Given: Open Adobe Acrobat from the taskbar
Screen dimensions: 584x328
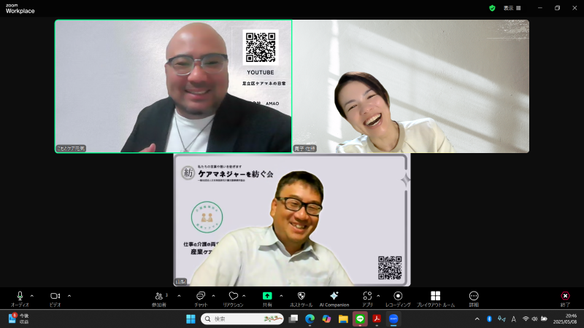Looking at the screenshot, I should [377, 319].
